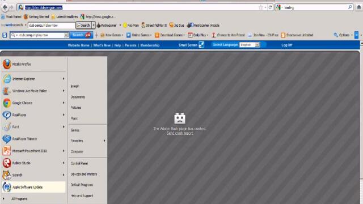The height and width of the screenshot is (204, 363).
Task: Click the blue minus button beside Options
Action: [x=357, y=35]
